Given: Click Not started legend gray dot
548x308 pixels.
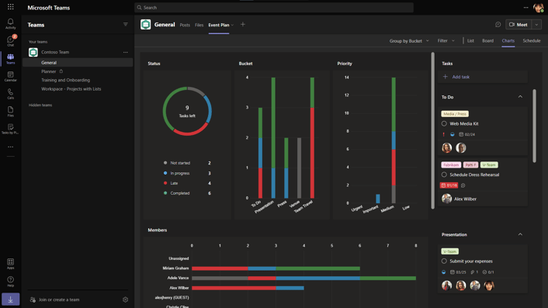Looking at the screenshot, I should click(165, 163).
